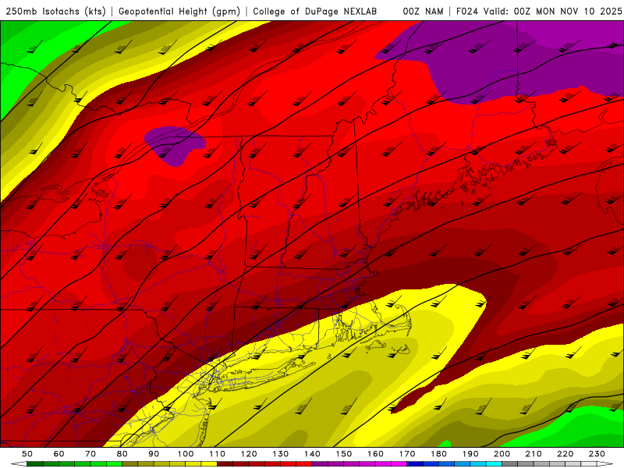Screen dimensions: 624x468
Task: Click the "190" legend value
Action: tap(470, 454)
